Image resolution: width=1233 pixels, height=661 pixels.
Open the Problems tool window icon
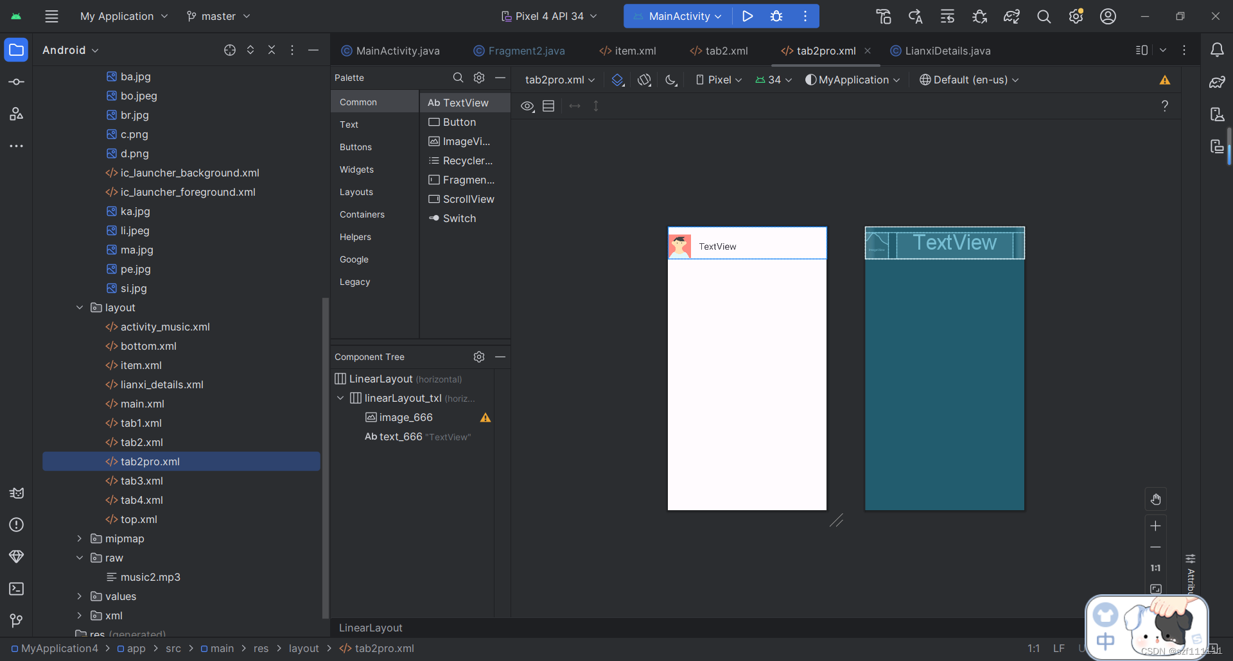coord(17,525)
